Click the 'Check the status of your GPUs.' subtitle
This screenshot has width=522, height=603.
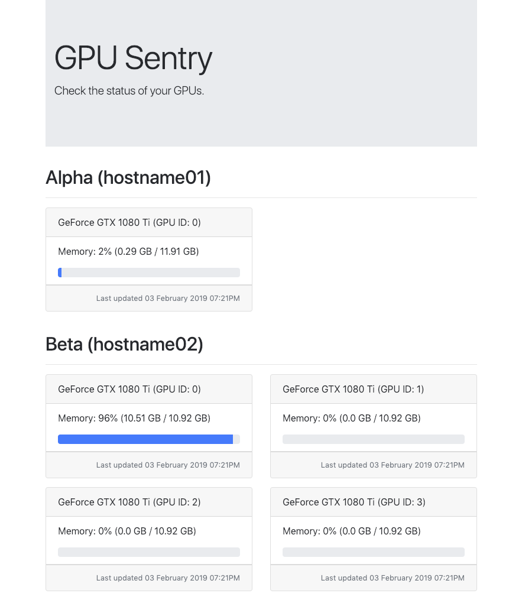[x=129, y=91]
